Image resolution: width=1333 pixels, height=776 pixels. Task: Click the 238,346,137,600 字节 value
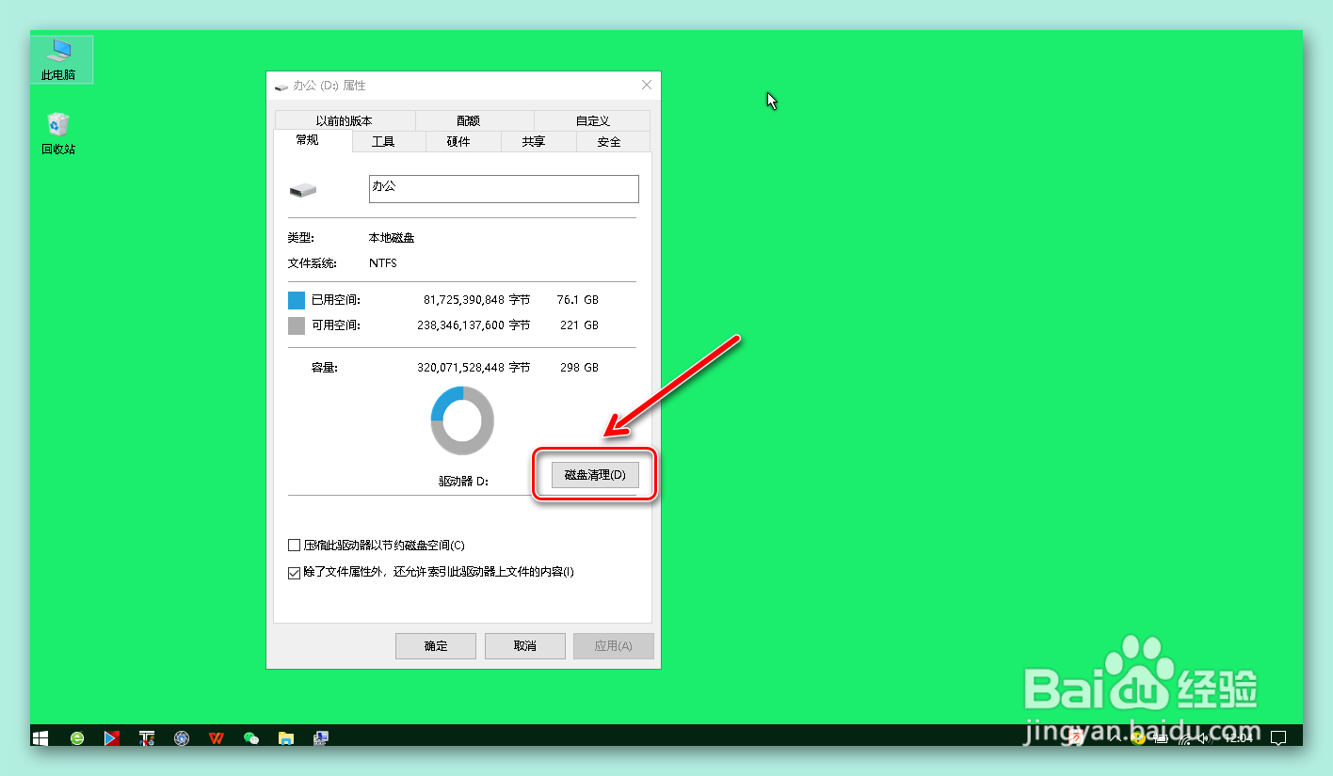pos(474,325)
